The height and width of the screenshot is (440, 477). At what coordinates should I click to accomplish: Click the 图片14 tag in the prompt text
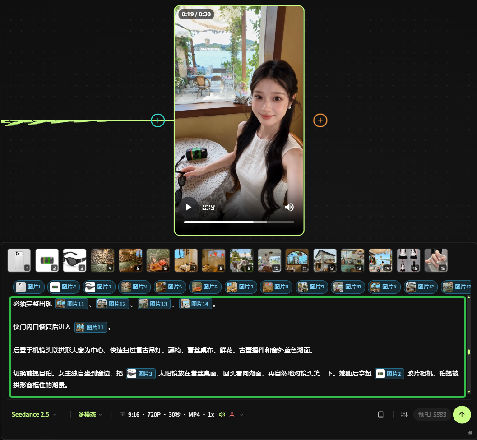(x=195, y=304)
